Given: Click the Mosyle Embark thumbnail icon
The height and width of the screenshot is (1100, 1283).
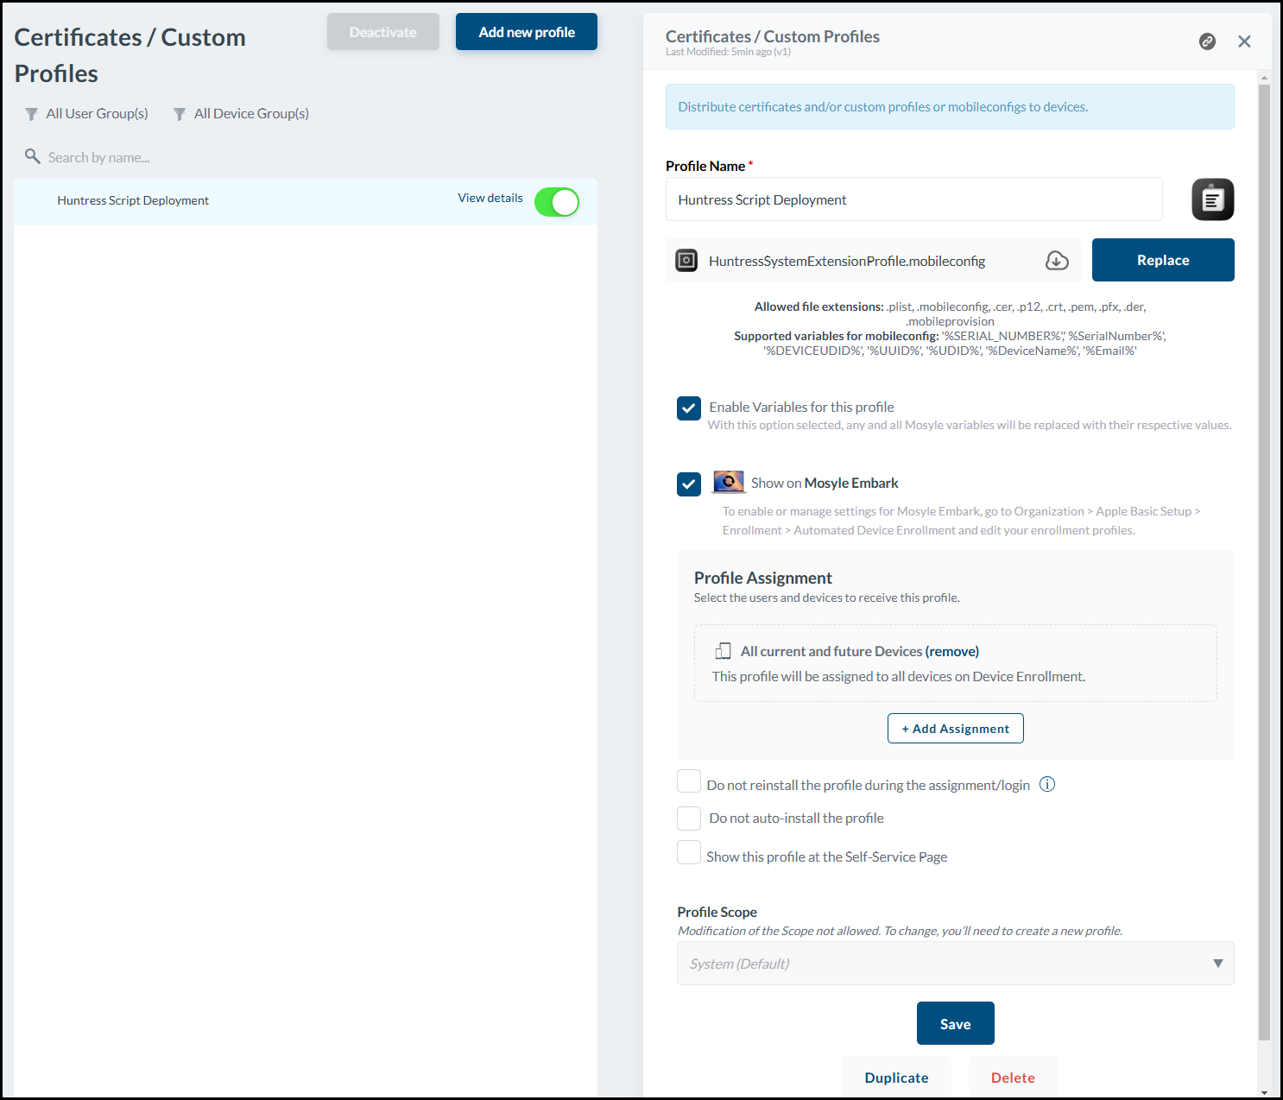Looking at the screenshot, I should coord(729,482).
